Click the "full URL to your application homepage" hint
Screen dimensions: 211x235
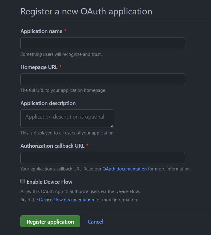coord(63,90)
